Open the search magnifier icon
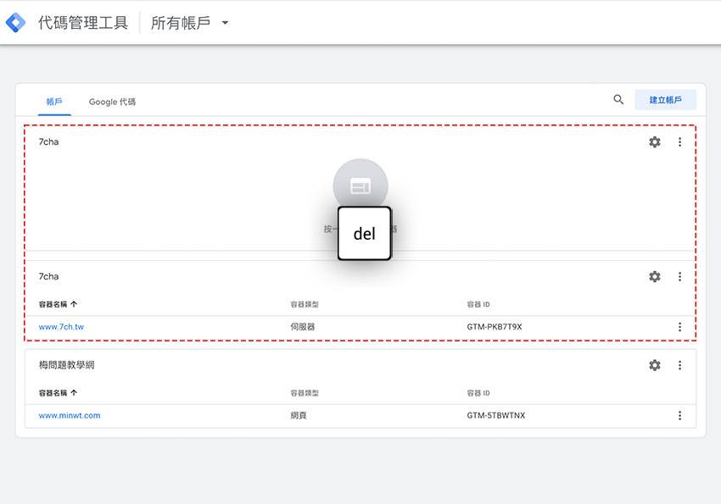This screenshot has height=504, width=721. click(618, 100)
